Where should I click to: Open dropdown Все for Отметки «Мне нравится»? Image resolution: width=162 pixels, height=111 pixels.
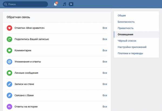click(105, 28)
